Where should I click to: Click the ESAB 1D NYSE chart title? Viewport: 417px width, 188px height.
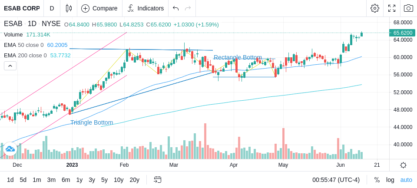[x=32, y=24]
